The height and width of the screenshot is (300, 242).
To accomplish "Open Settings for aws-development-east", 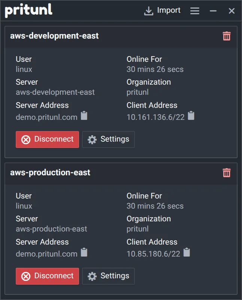I will tap(108, 139).
